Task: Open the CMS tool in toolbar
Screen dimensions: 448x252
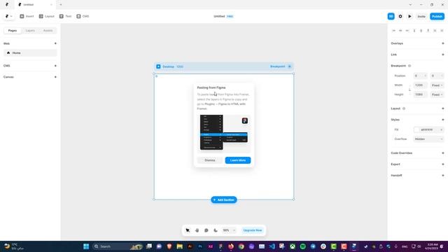Action: coord(83,16)
